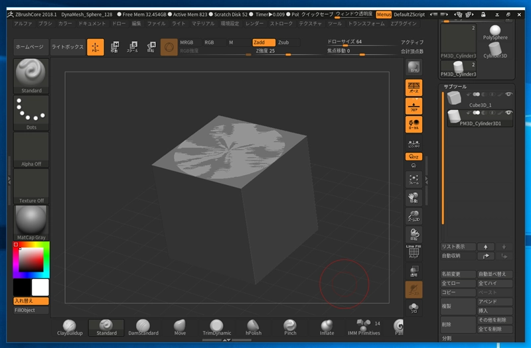Click the 入れ替え swap colors button

click(x=31, y=301)
